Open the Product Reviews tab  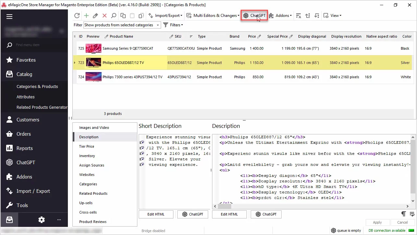[105, 222]
